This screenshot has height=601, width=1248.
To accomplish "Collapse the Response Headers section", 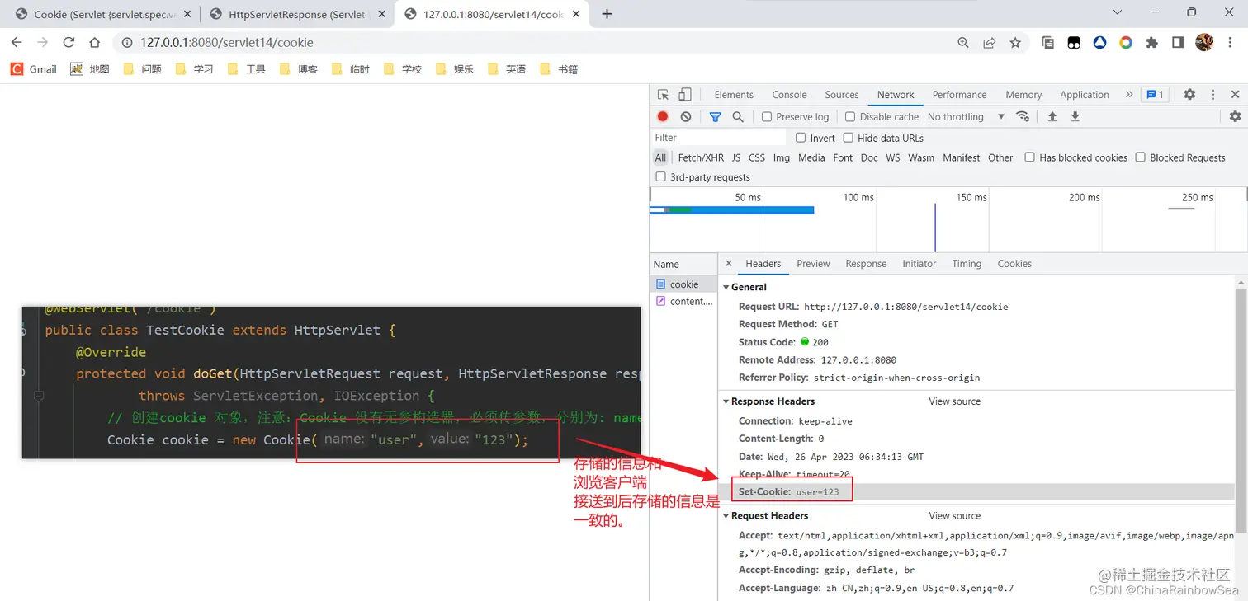I will 726,401.
